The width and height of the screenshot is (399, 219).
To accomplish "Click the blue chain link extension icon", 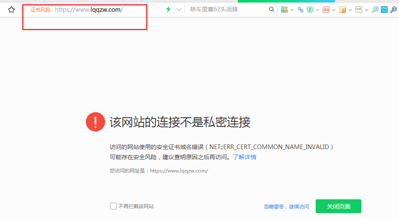I will pyautogui.click(x=301, y=10).
